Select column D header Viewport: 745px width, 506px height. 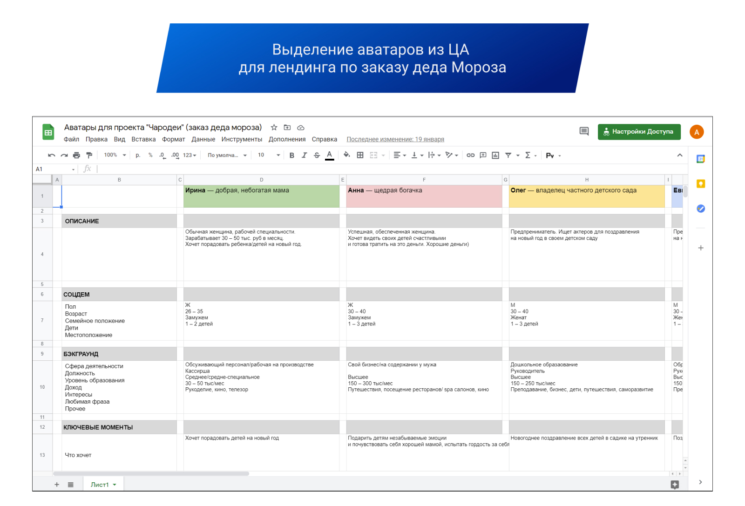pos(262,180)
